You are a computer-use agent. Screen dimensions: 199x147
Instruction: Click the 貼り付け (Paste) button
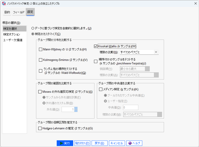pos(82,143)
